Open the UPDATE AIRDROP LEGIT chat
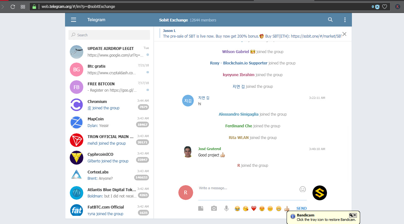404x224 pixels. (109, 52)
